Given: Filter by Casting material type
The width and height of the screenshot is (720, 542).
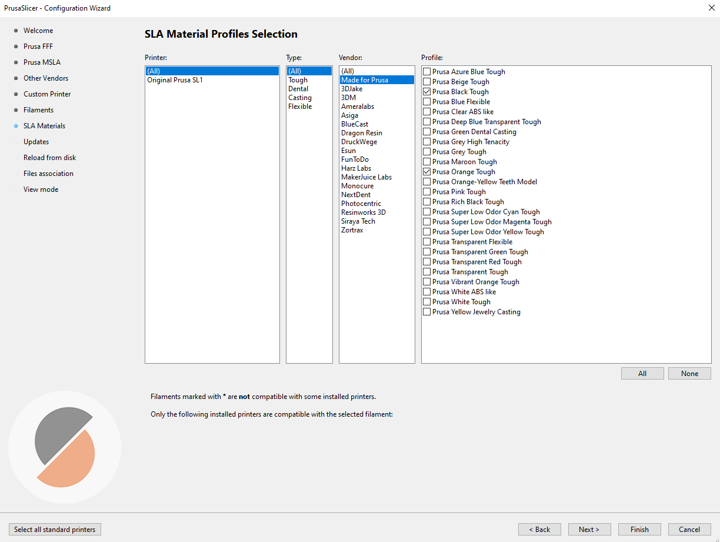Looking at the screenshot, I should tap(309, 98).
